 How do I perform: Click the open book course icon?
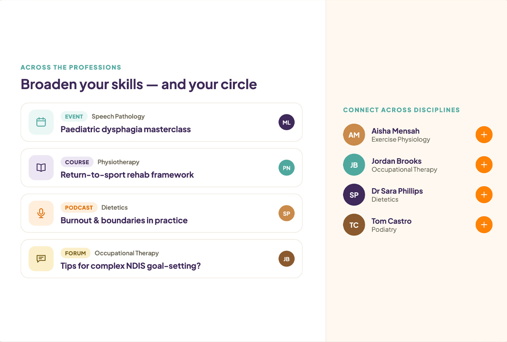(x=41, y=168)
